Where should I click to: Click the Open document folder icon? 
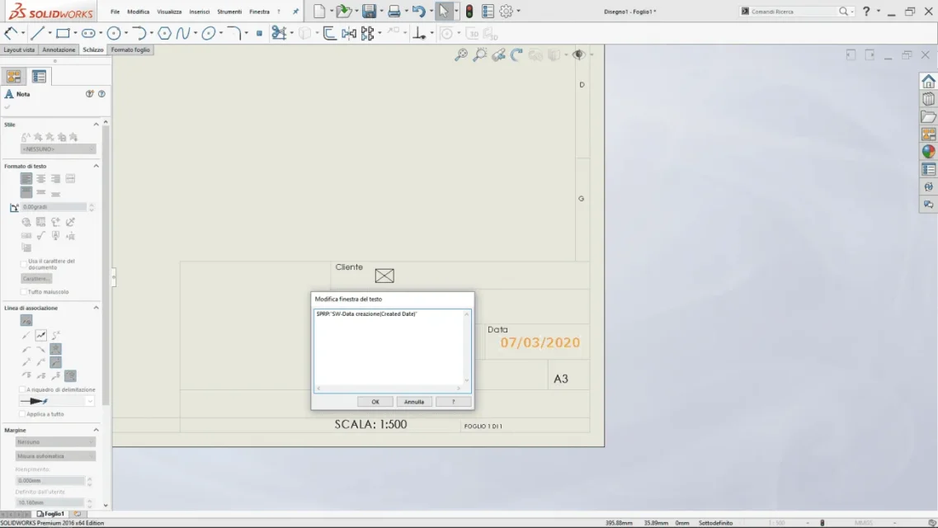[343, 11]
